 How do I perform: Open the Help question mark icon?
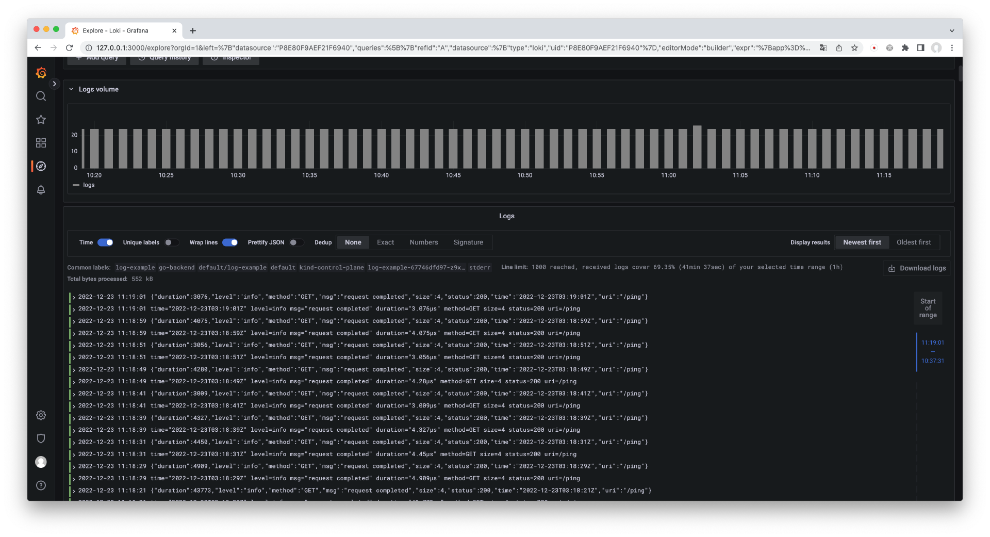[41, 485]
